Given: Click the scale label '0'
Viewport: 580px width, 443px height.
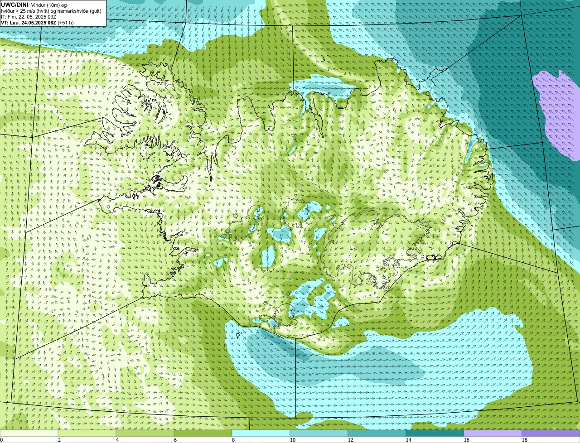Looking at the screenshot, I should click(1, 440).
